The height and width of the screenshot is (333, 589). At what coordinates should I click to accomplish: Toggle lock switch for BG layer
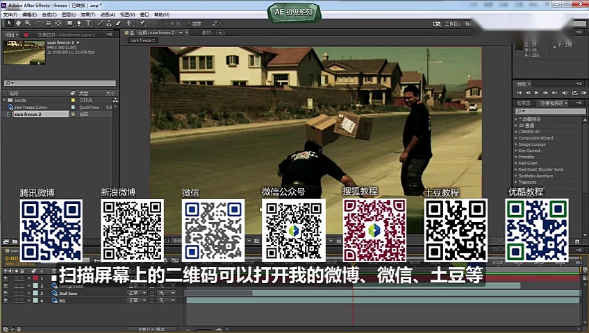[x=22, y=300]
